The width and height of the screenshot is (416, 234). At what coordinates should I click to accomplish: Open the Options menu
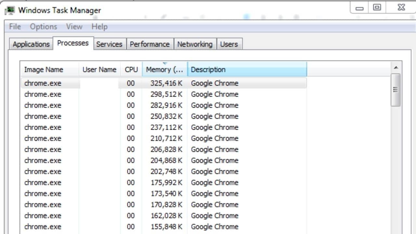point(43,27)
